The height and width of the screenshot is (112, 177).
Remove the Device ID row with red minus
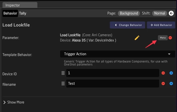(x=163, y=73)
